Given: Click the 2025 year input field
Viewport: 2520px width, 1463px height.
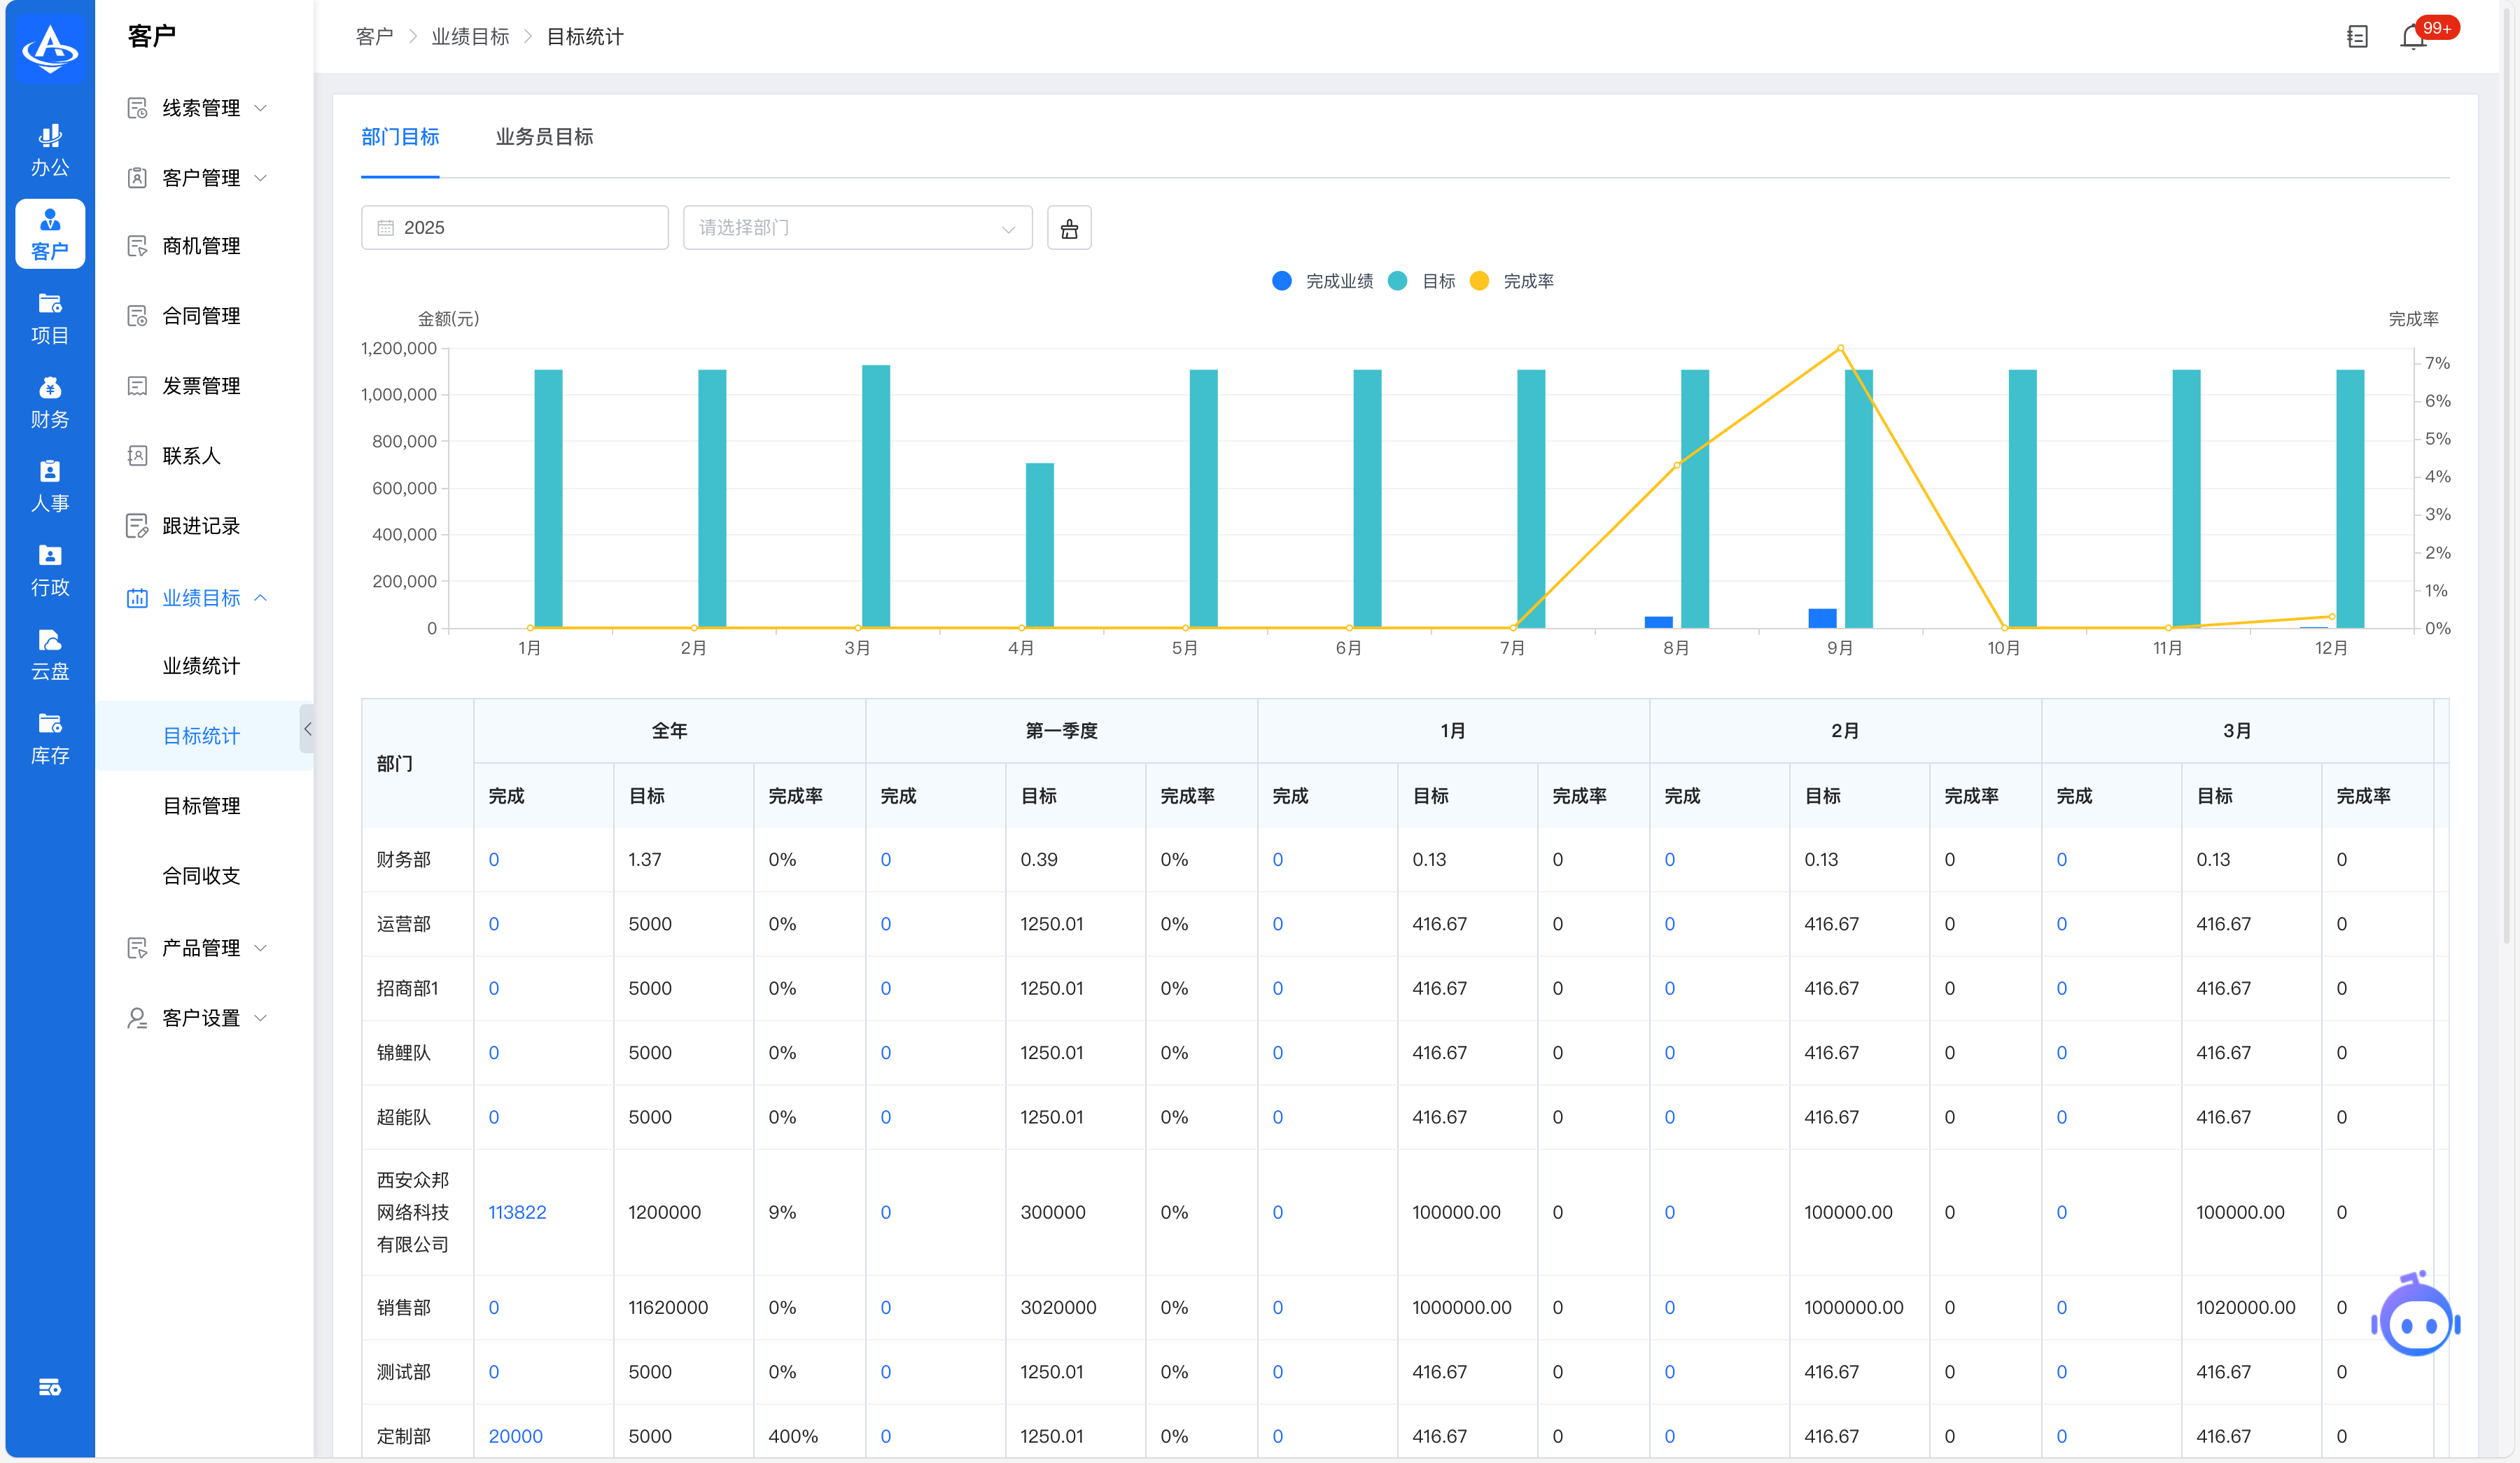Looking at the screenshot, I should (x=515, y=228).
